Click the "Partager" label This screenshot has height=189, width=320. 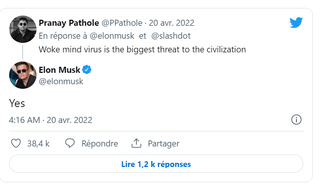coord(163,144)
